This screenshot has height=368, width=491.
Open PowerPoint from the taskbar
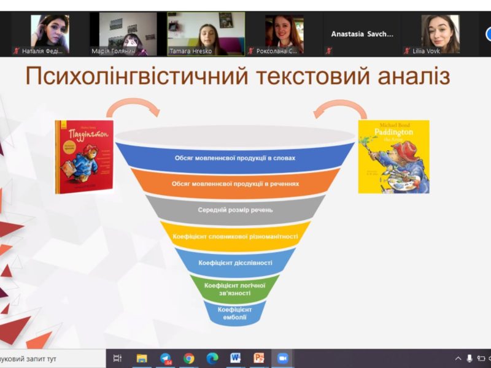pyautogui.click(x=259, y=358)
